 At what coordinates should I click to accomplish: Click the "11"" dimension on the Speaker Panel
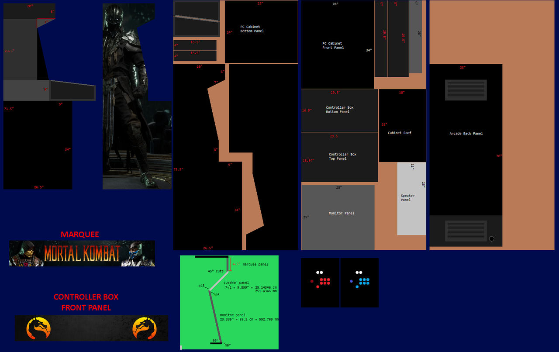[412, 166]
